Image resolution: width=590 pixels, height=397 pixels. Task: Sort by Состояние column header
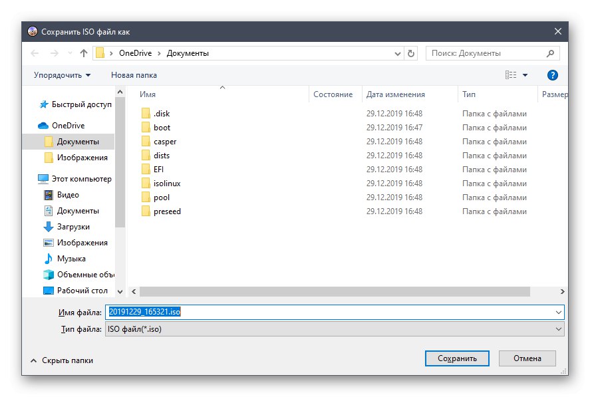point(333,94)
